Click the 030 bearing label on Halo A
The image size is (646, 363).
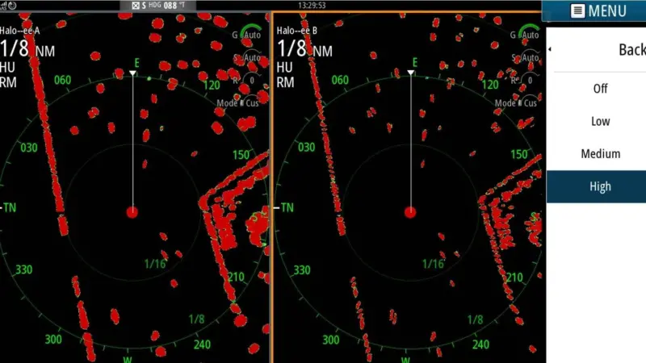coord(29,148)
